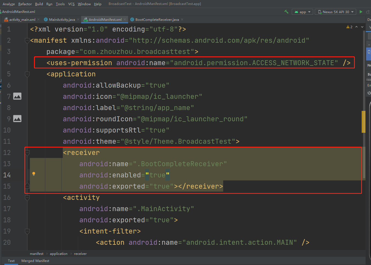Screen dimensions: 371x265
Task: Click gutter image preview on line 7
Action: [17, 96]
